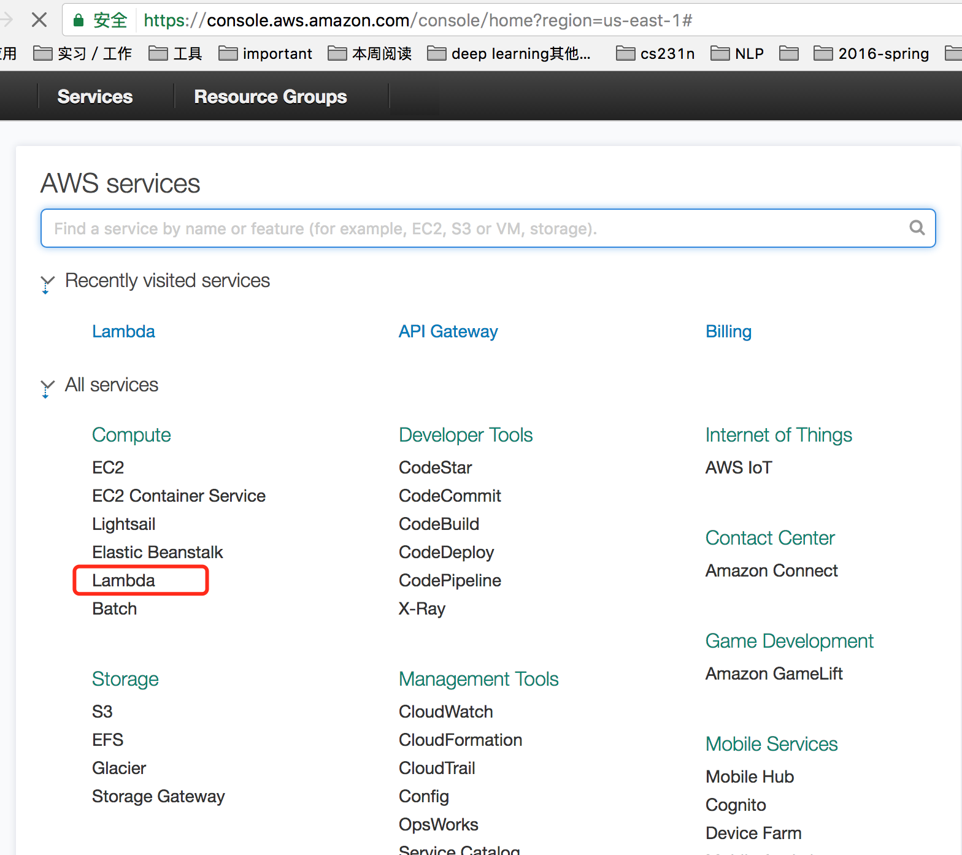Open EC2 service
This screenshot has height=855, width=962.
(108, 467)
